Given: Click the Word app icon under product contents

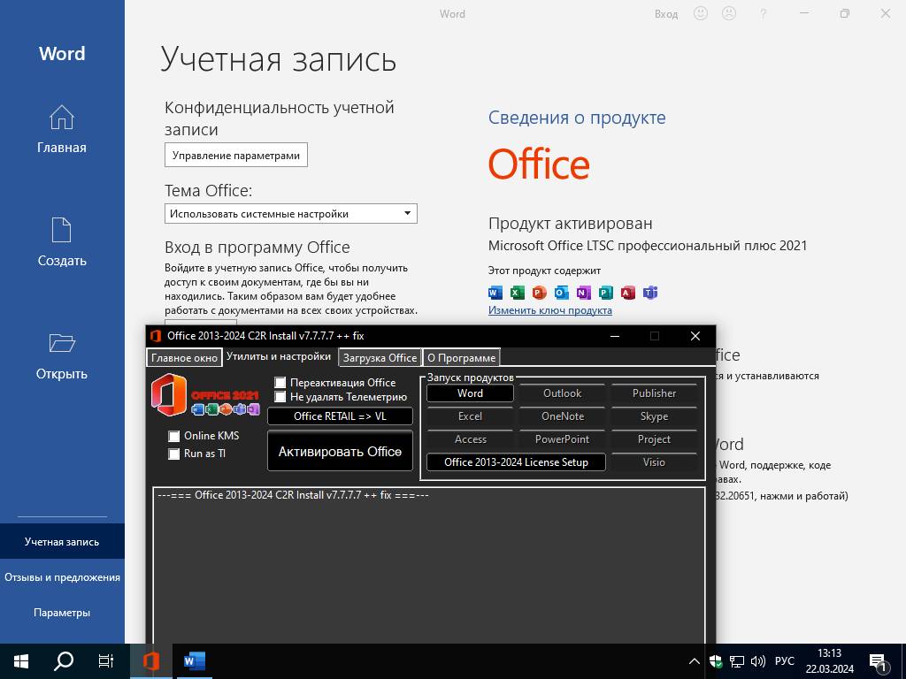Looking at the screenshot, I should pyautogui.click(x=495, y=293).
